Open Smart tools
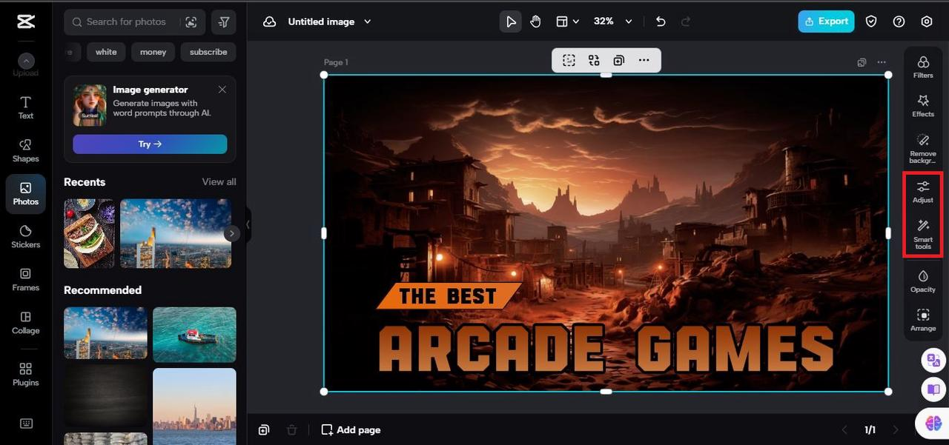This screenshot has height=445, width=949. pos(922,233)
